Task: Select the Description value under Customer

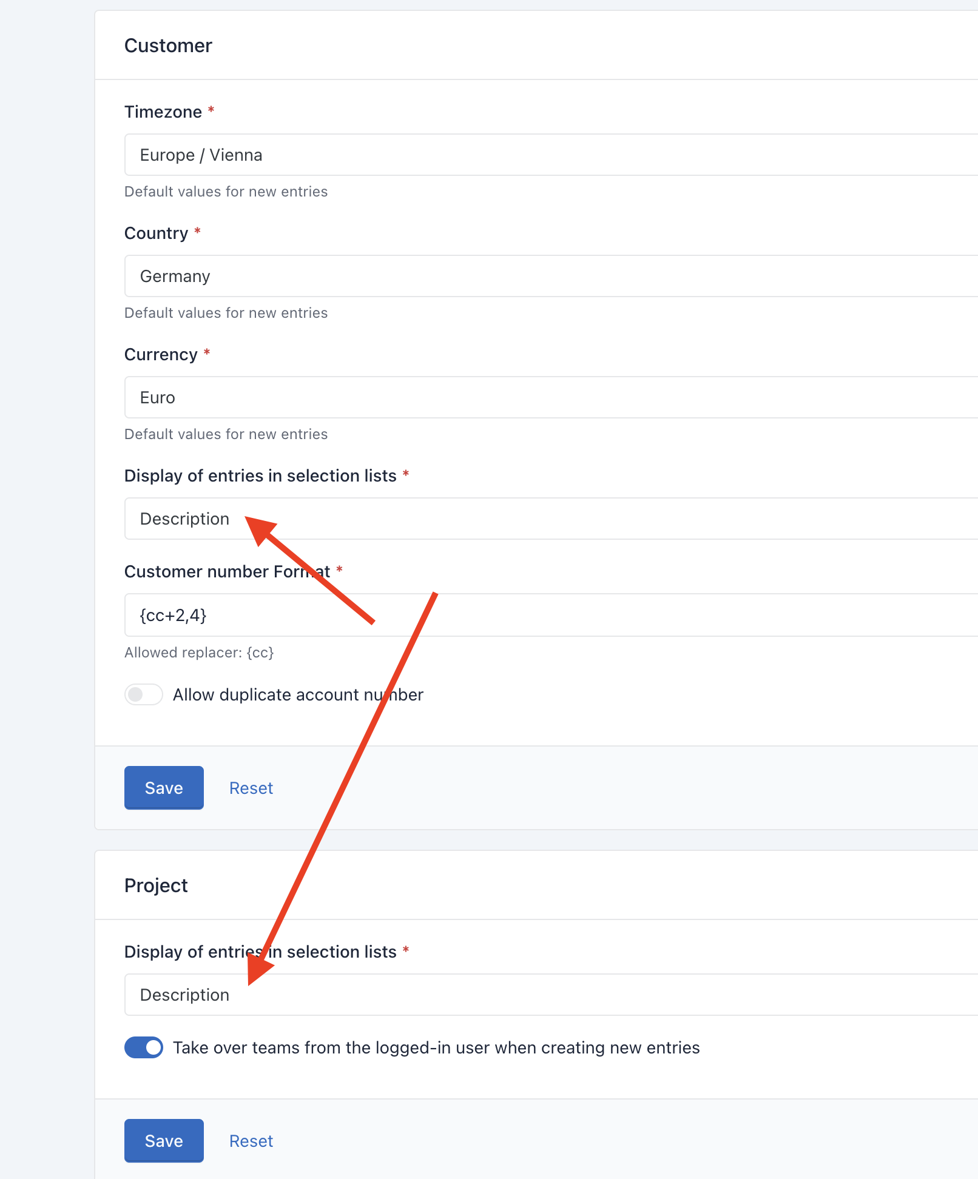Action: [x=184, y=519]
